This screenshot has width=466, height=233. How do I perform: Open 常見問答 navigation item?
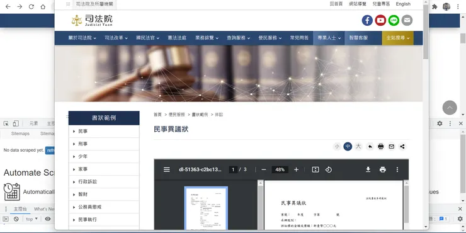tap(299, 38)
